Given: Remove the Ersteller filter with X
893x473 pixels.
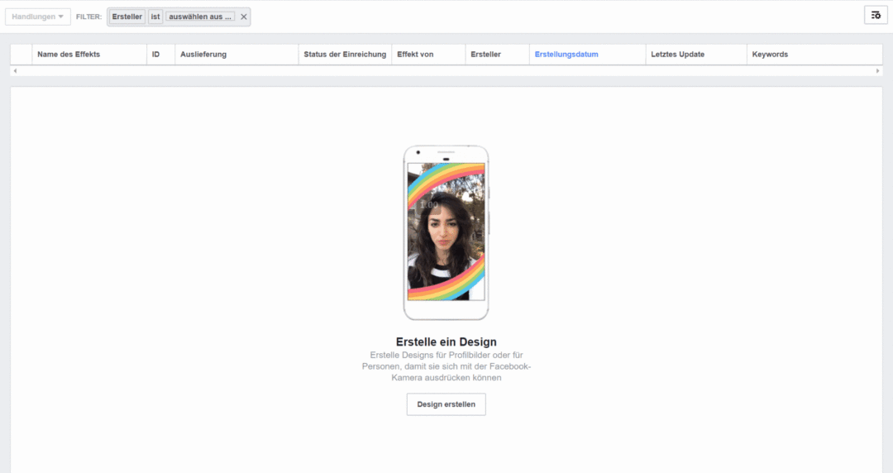Looking at the screenshot, I should tap(244, 17).
